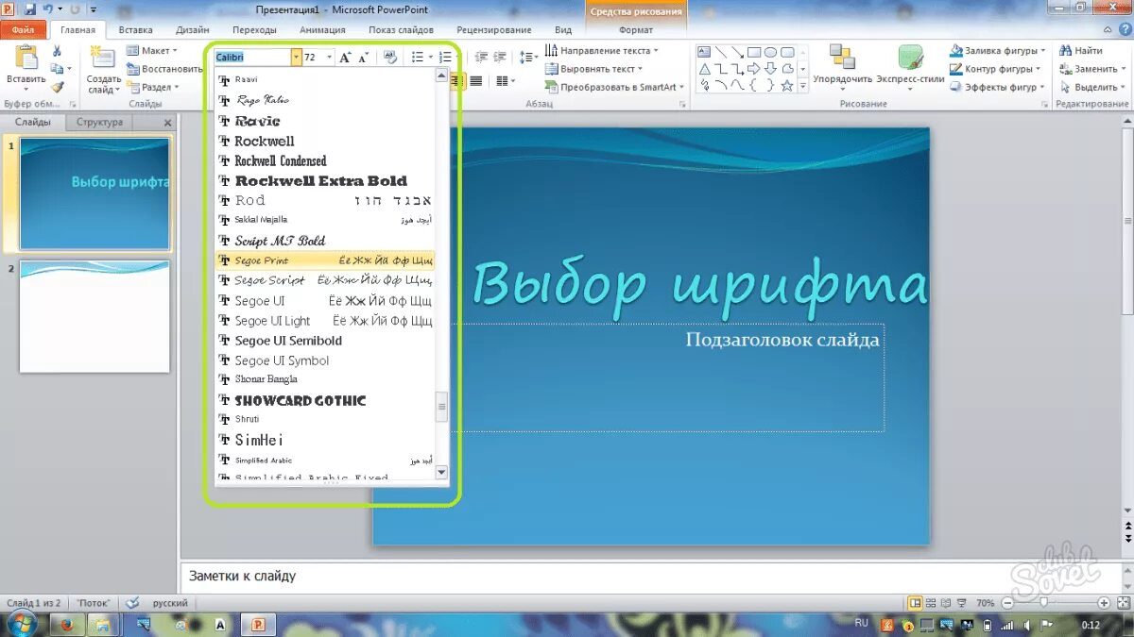Choose the Rockwell font in the list

tap(325, 141)
